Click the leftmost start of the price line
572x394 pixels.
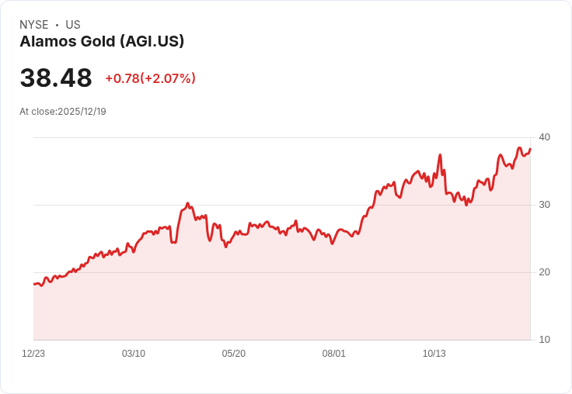(x=34, y=284)
